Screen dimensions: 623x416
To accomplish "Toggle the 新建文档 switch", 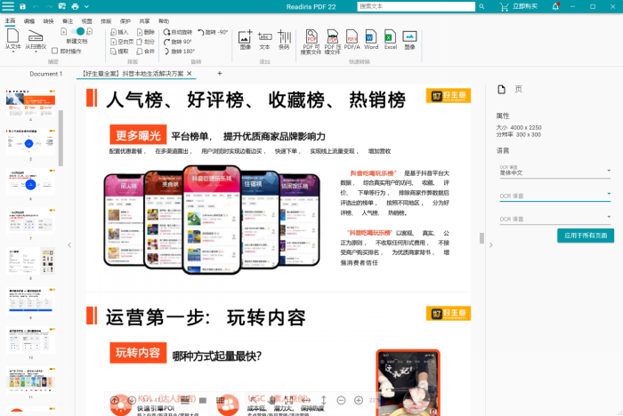I will [x=77, y=31].
